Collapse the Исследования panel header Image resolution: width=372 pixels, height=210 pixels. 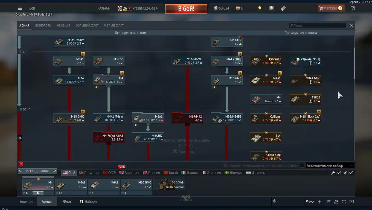point(37,171)
